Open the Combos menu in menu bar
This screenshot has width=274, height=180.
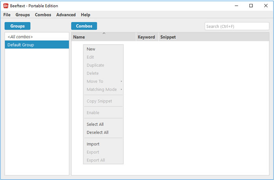(x=43, y=15)
